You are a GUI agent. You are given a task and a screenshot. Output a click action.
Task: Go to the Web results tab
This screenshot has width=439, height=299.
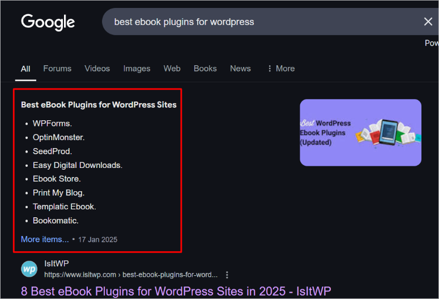[172, 69]
